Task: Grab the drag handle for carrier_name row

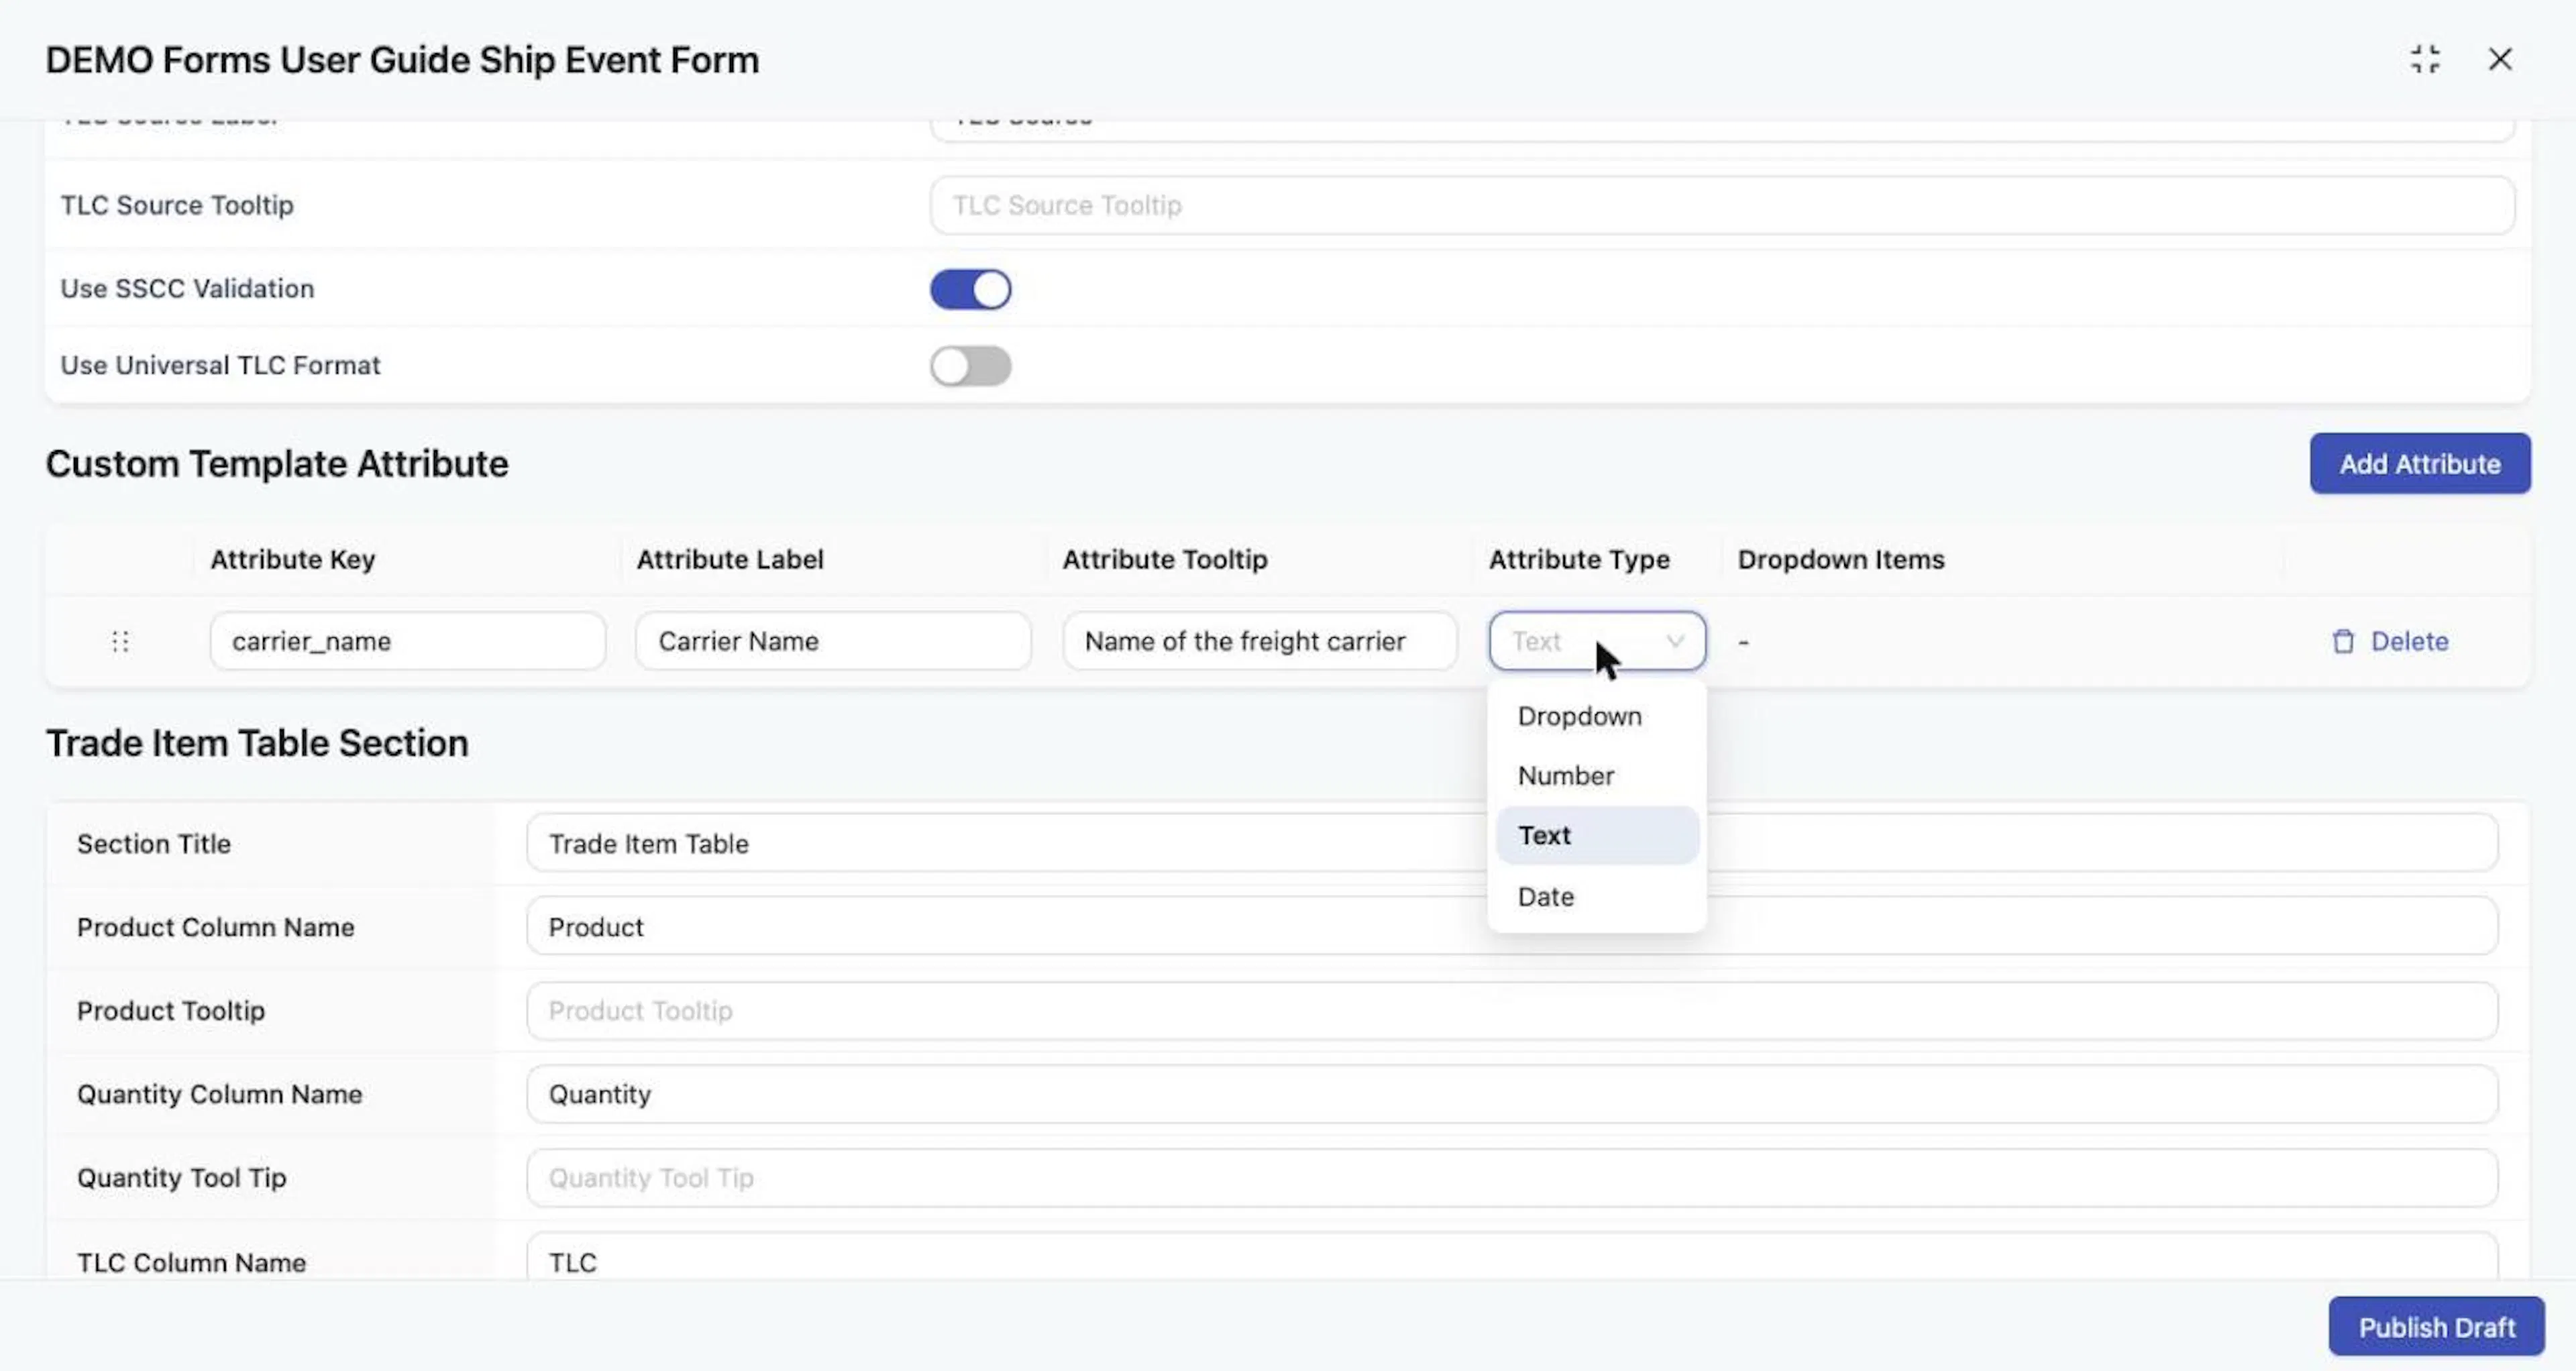Action: click(120, 641)
